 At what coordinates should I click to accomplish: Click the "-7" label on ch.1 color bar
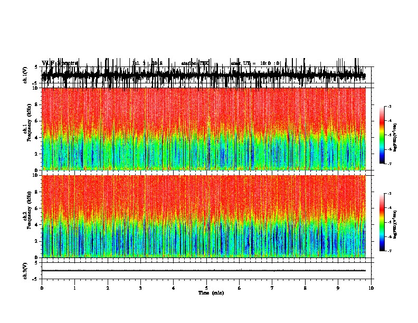tap(389, 164)
